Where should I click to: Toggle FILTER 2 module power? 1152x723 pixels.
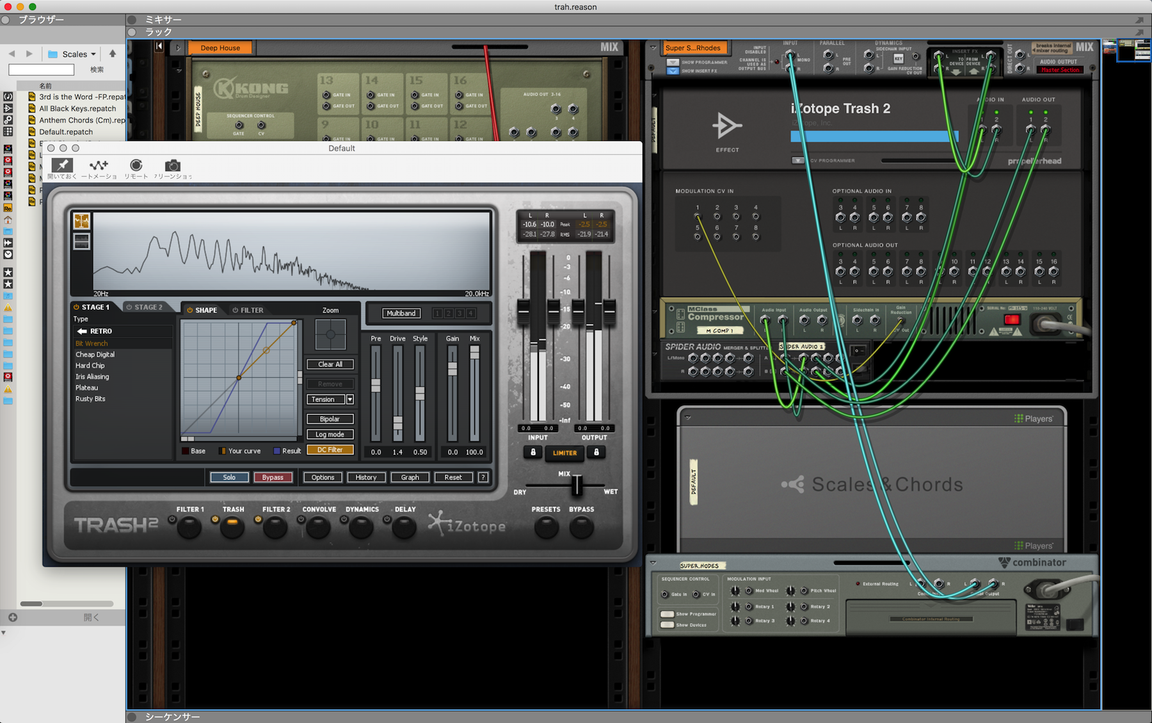(x=258, y=519)
